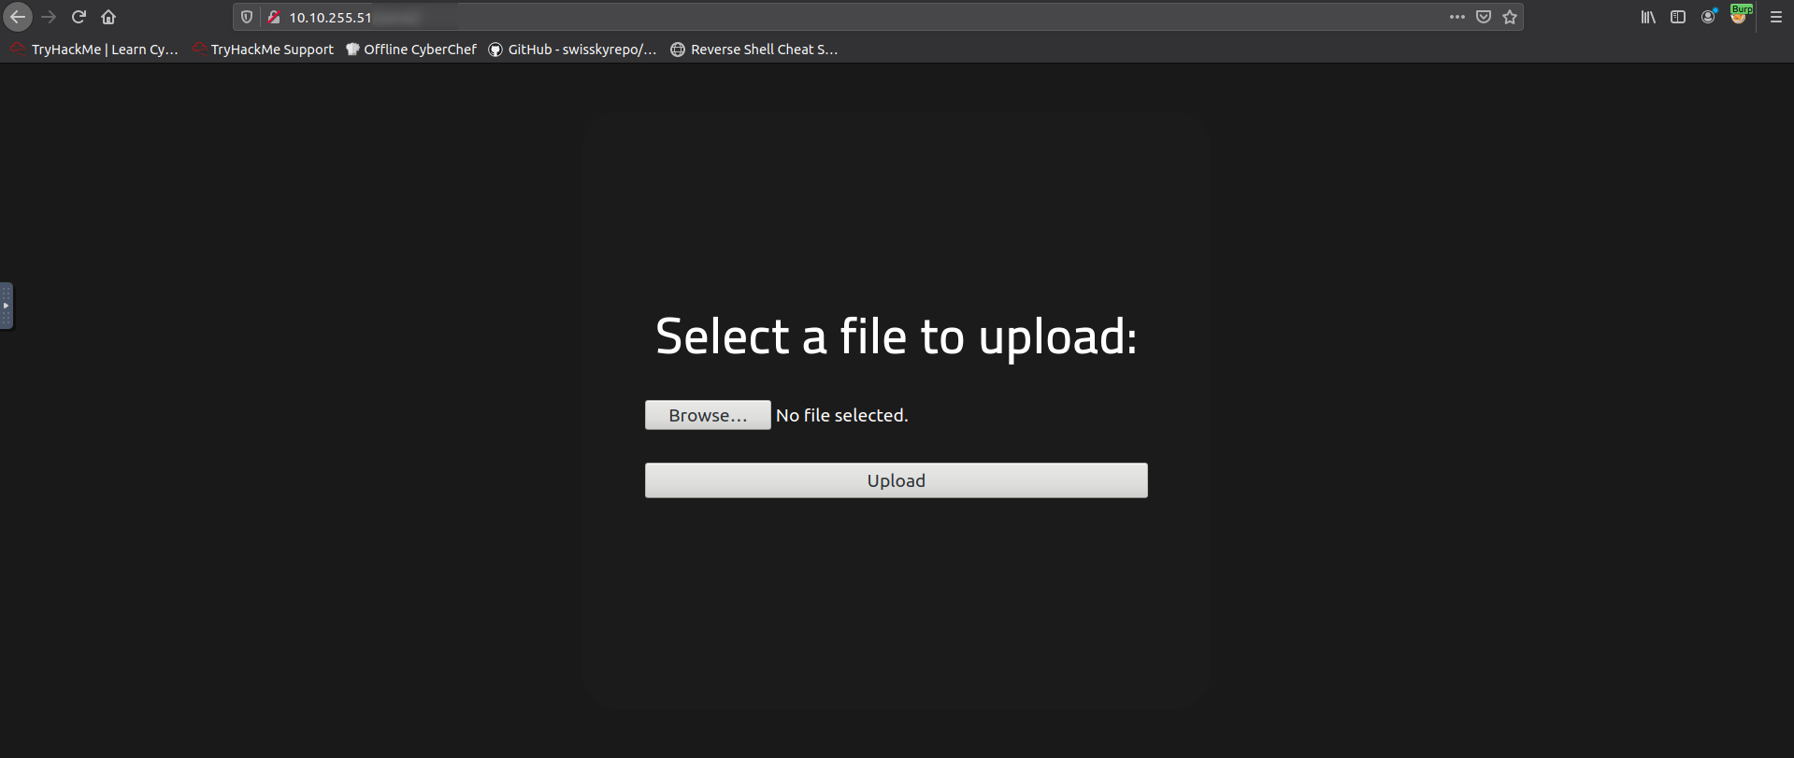This screenshot has height=758, width=1794.
Task: Click the 'No file selected.' text
Action: pyautogui.click(x=841, y=415)
